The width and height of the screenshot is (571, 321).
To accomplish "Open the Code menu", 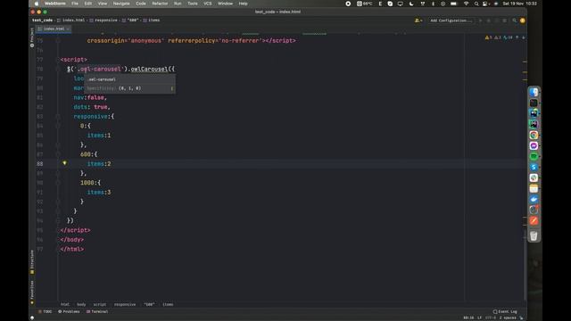I will [x=141, y=4].
